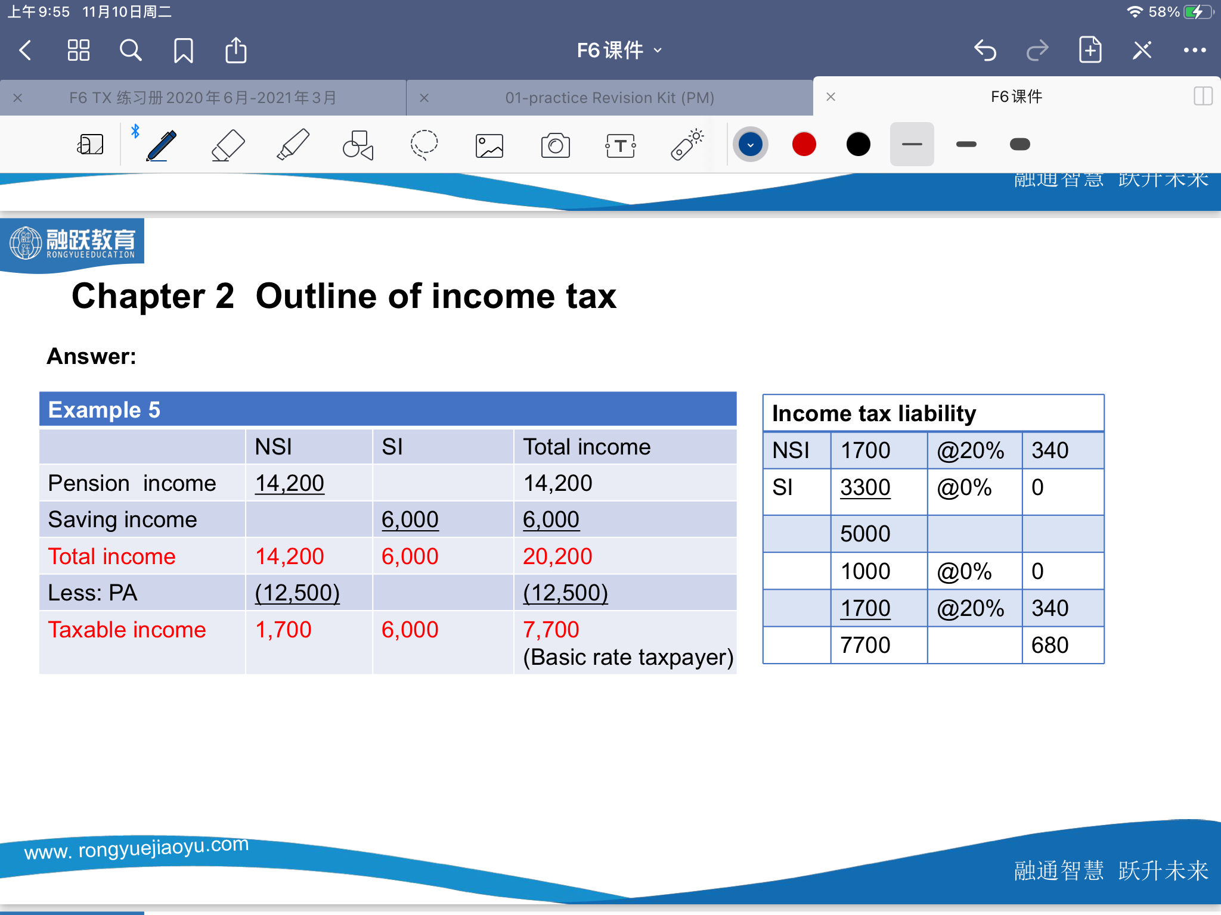Undo the last action
This screenshot has width=1221, height=915.
985,51
